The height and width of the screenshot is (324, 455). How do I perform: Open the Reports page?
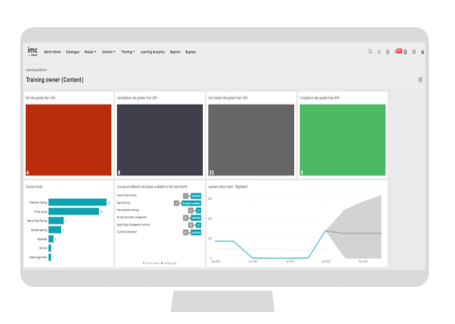tap(175, 52)
